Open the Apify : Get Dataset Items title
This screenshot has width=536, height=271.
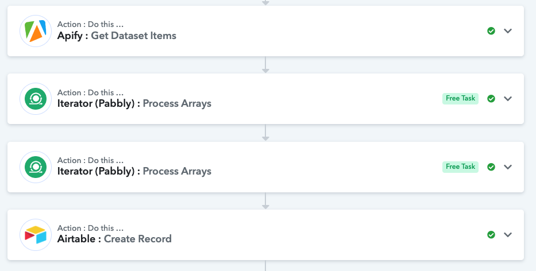pyautogui.click(x=117, y=36)
